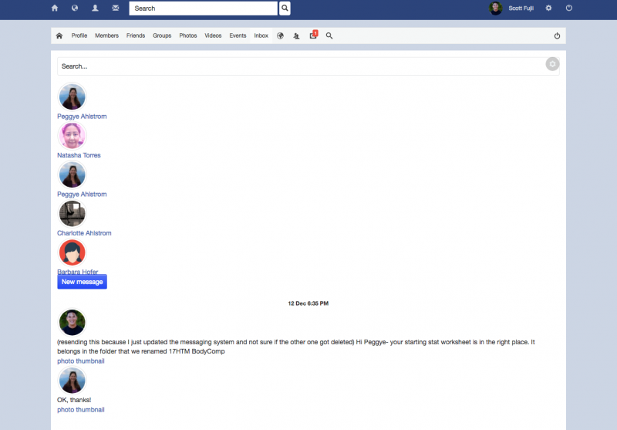Click Peggye's avatar above OK, thanks! reply
The height and width of the screenshot is (430, 617).
(72, 381)
